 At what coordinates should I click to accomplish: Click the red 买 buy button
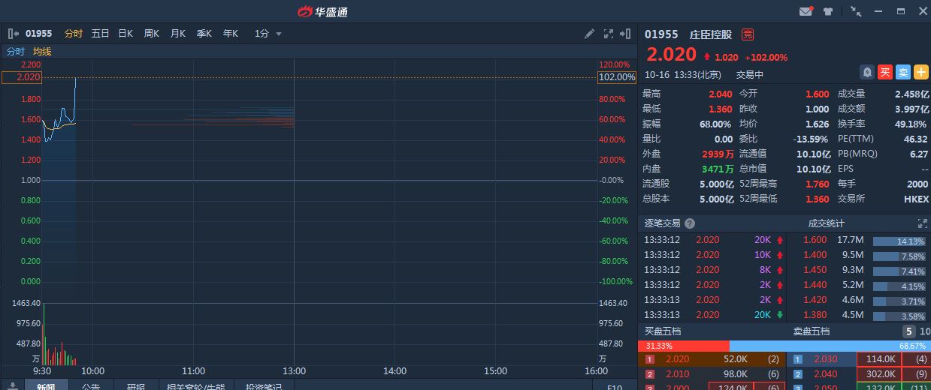pos(885,72)
